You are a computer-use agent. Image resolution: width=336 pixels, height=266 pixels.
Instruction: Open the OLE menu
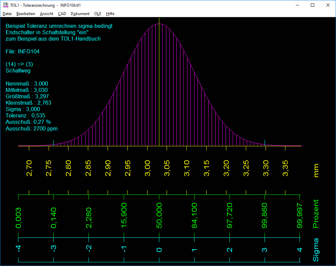click(98, 14)
